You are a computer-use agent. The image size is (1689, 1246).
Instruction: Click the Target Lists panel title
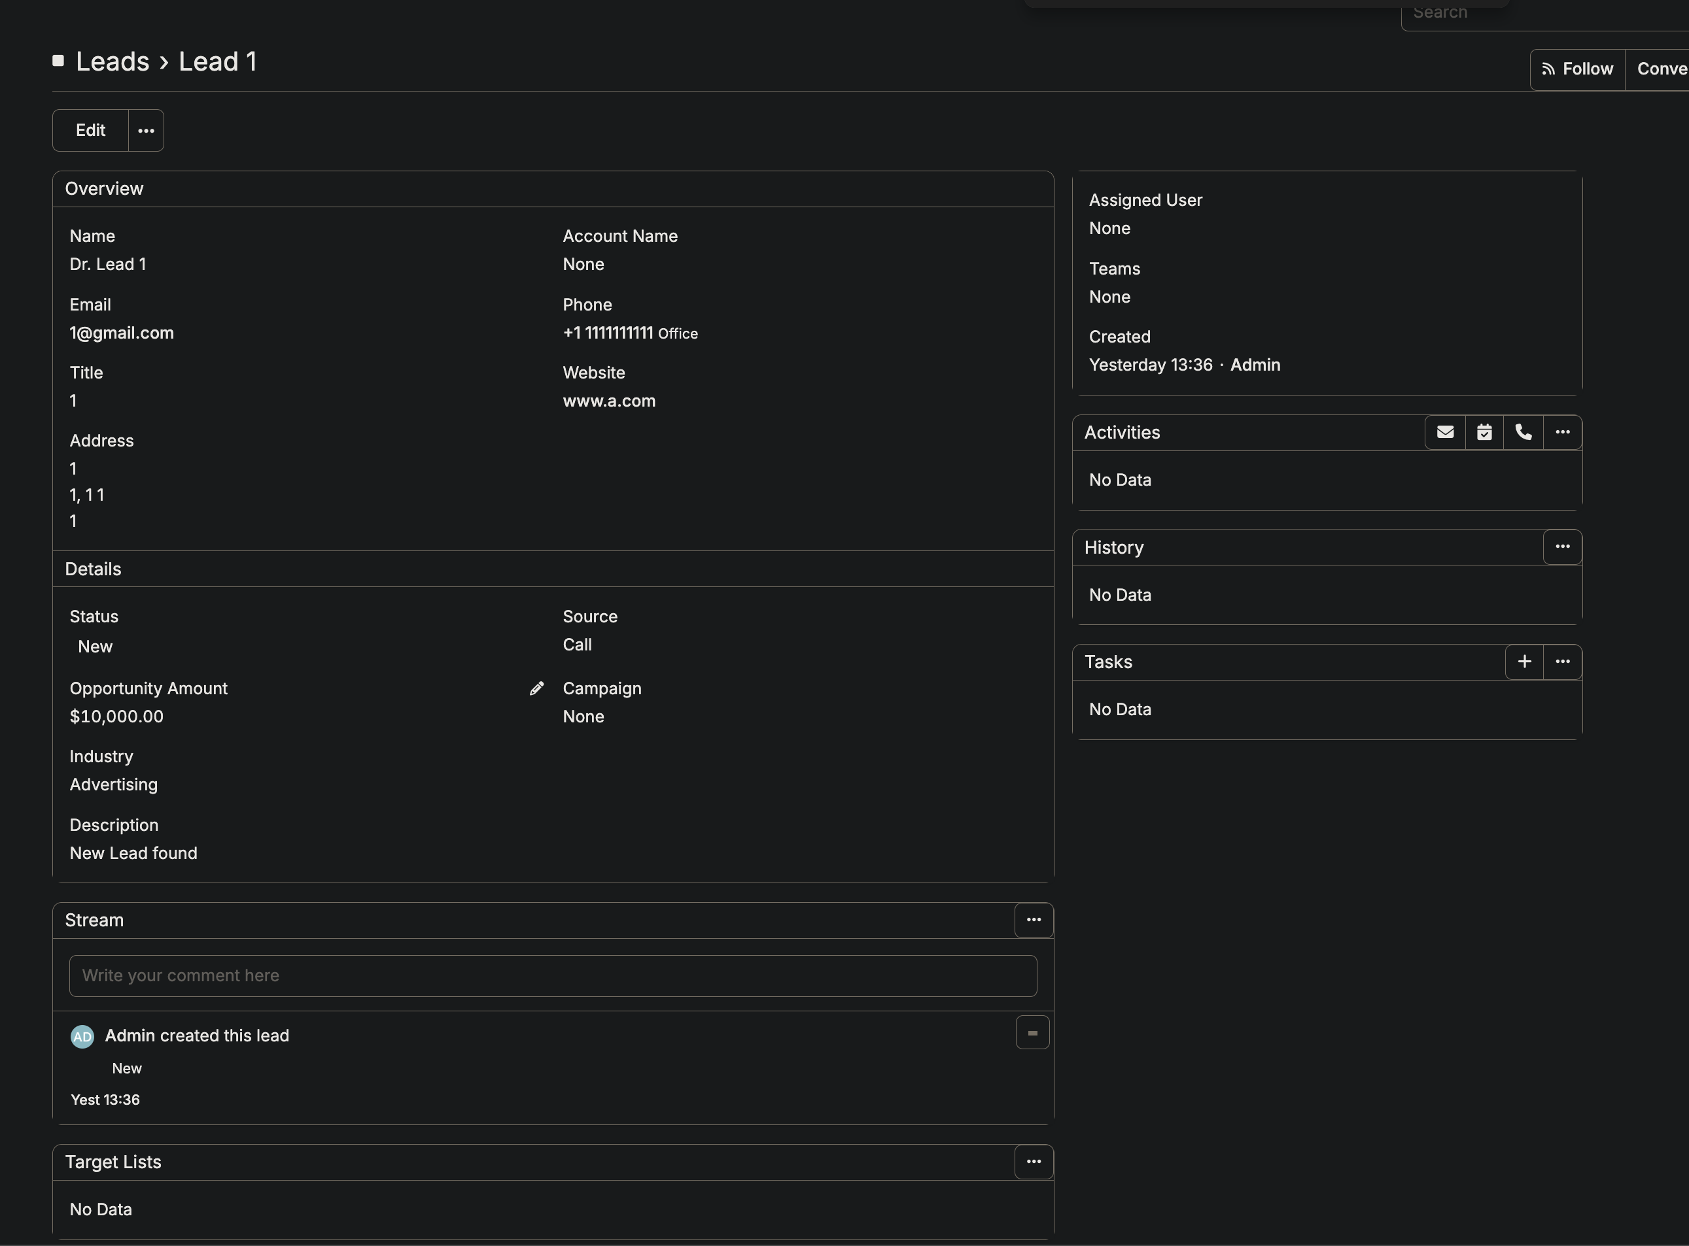click(113, 1162)
